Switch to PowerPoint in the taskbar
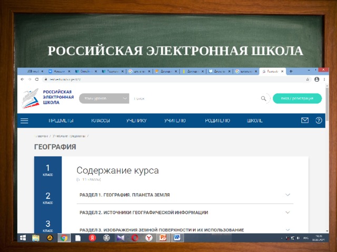Image resolution: width=337 pixels, height=252 pixels. click(163, 238)
